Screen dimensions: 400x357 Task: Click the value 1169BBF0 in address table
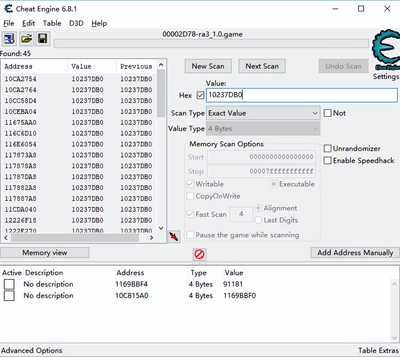(239, 295)
